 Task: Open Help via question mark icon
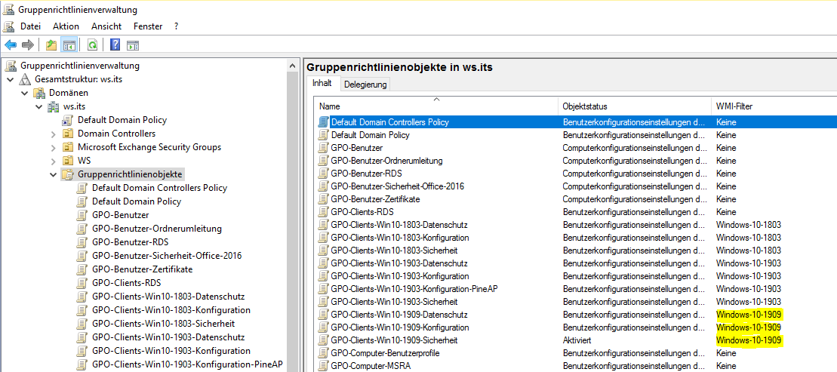(x=115, y=45)
